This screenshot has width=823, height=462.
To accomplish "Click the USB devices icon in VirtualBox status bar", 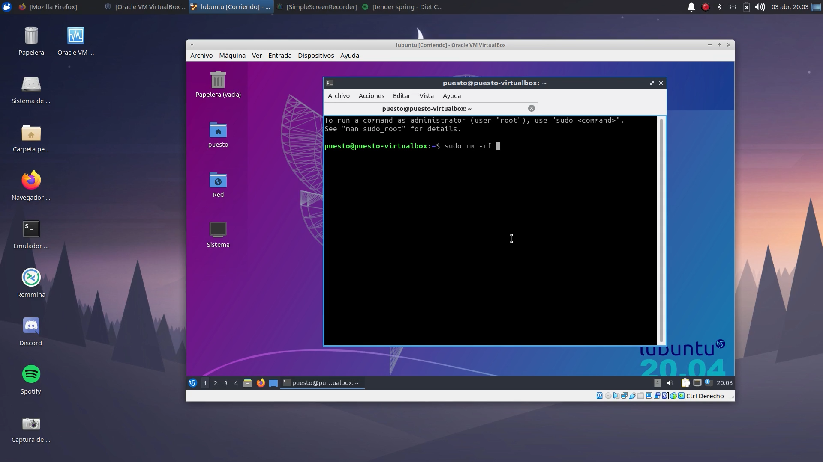I will click(633, 396).
